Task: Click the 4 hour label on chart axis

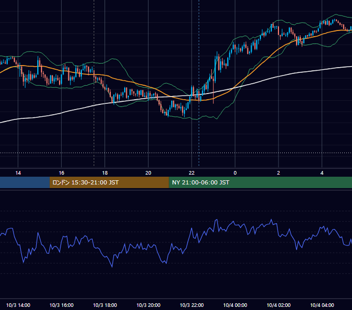Action: (322, 173)
